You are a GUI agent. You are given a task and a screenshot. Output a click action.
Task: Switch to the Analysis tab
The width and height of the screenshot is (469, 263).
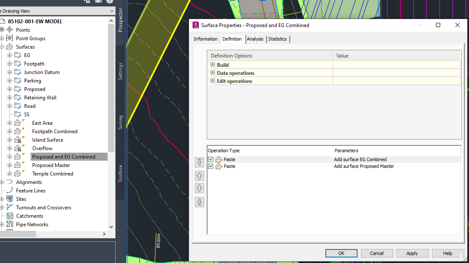[x=255, y=39]
